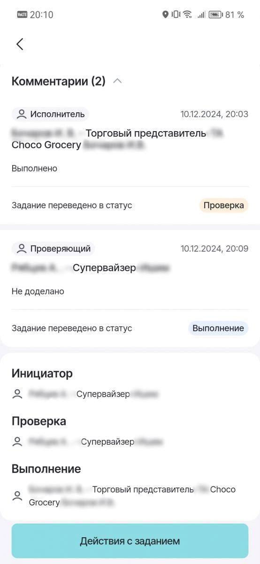The image size is (260, 564).
Task: Tap the Wi-Fi status icon
Action: click(187, 15)
